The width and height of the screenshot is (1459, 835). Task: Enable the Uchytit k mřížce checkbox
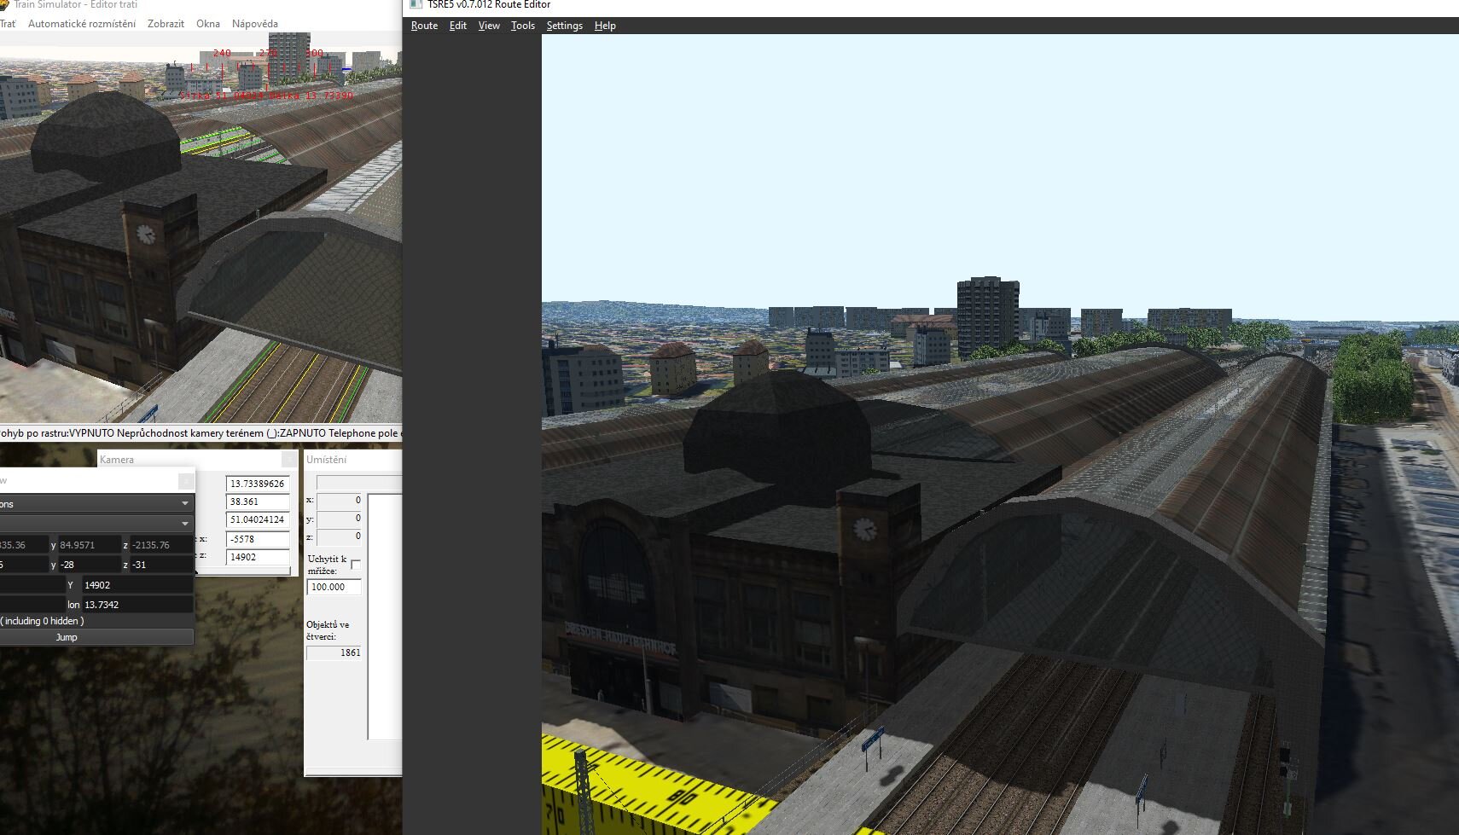356,565
